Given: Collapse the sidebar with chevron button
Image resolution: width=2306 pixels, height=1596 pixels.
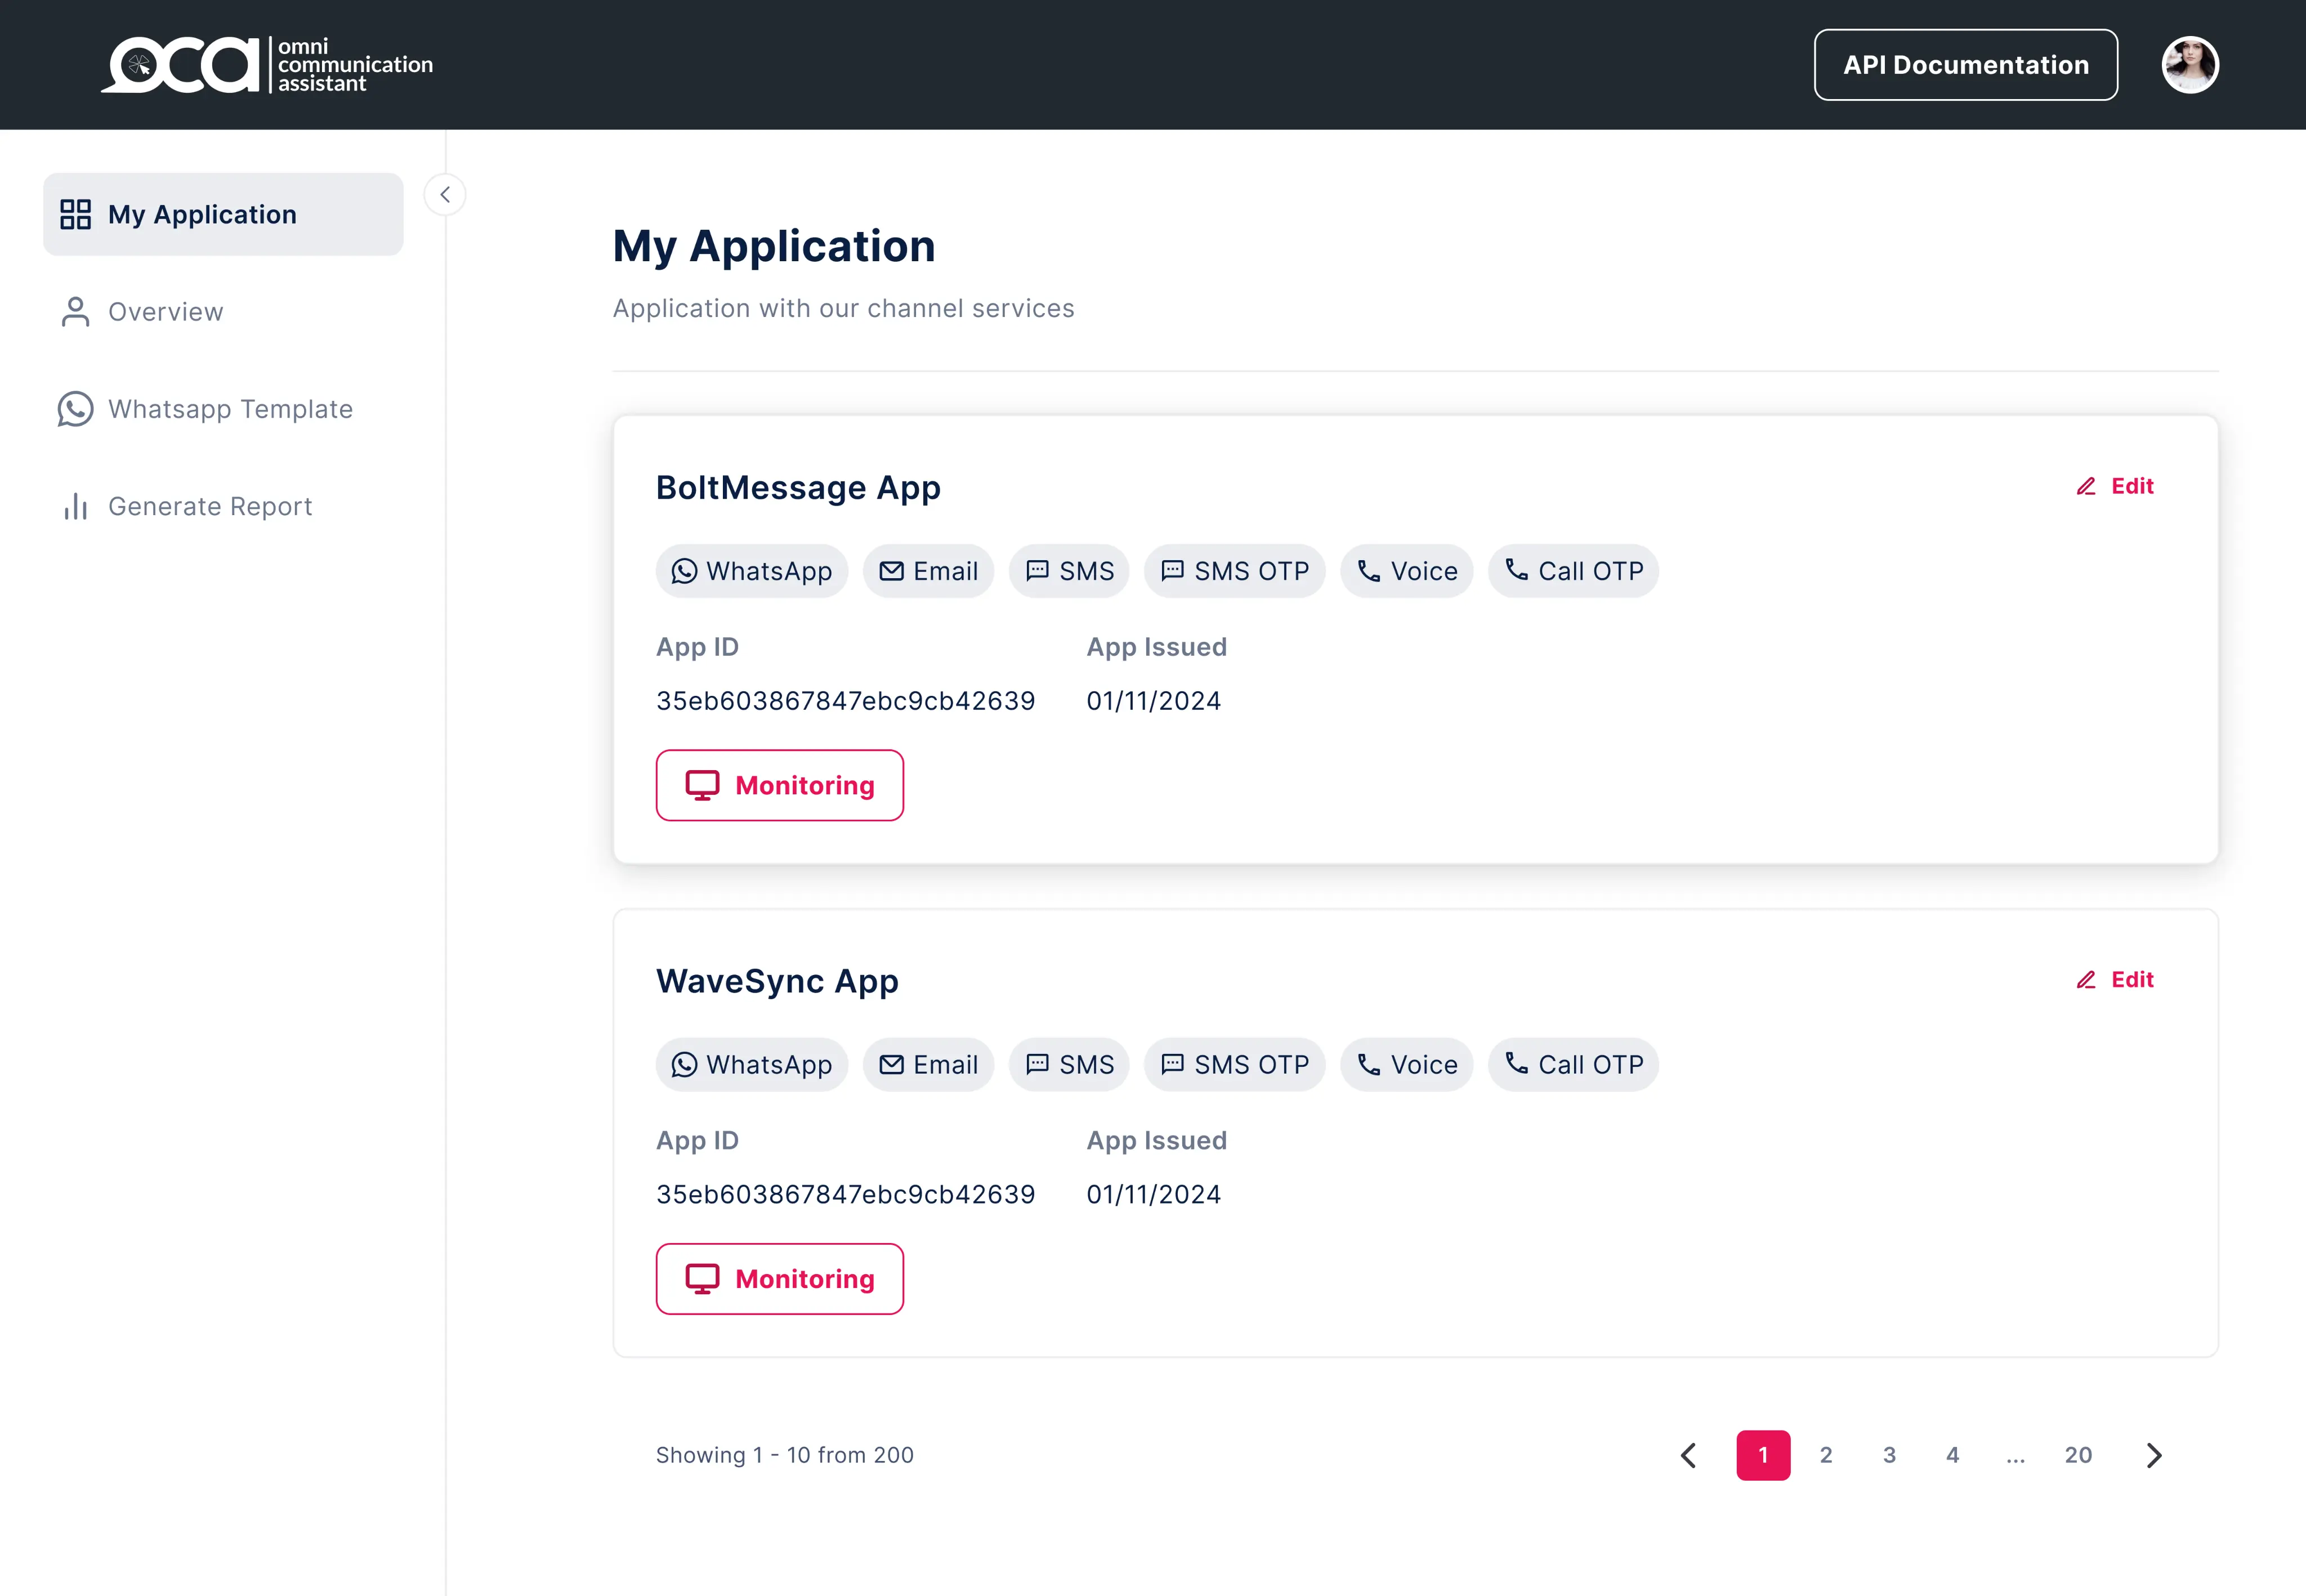Looking at the screenshot, I should point(445,195).
